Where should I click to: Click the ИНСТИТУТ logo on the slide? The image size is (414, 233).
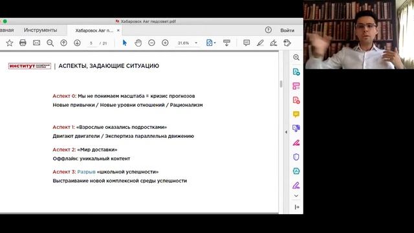30,66
